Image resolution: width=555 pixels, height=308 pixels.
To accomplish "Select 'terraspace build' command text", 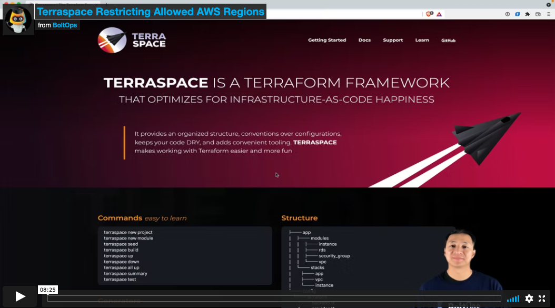I will [121, 250].
